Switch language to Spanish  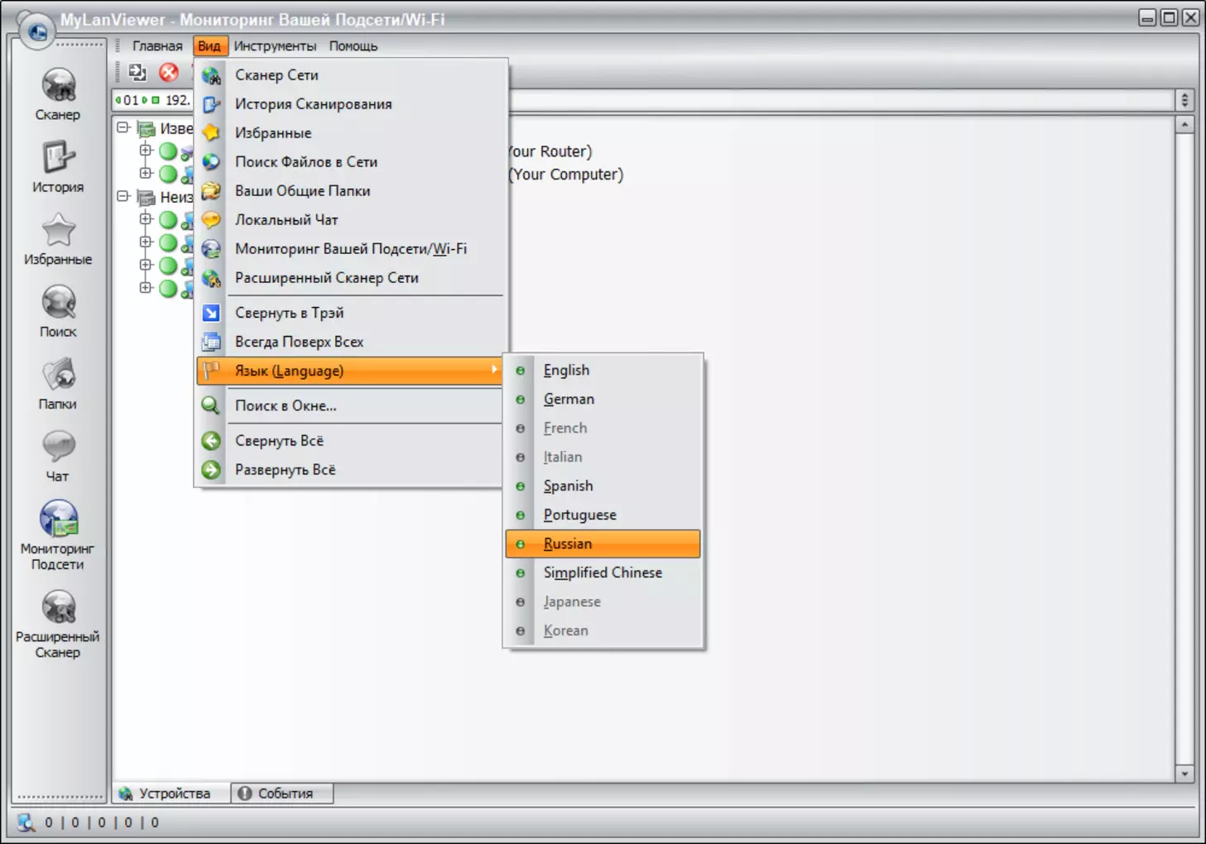coord(603,487)
